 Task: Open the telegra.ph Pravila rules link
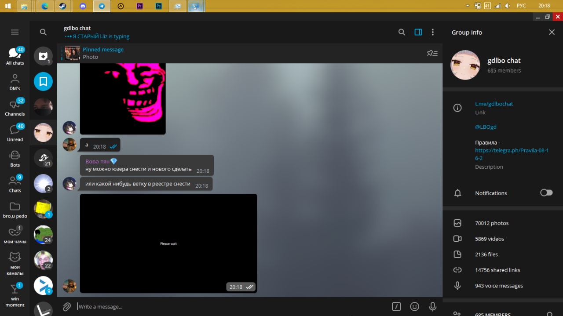click(x=512, y=154)
